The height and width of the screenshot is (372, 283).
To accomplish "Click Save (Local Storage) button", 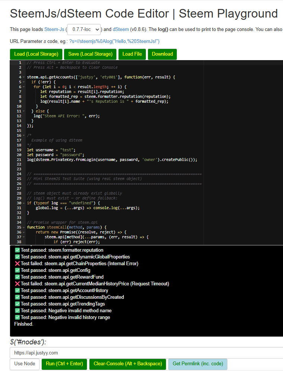I will pos(90,54).
